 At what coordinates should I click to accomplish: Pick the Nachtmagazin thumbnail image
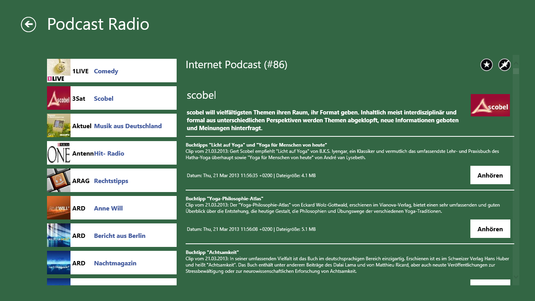[x=59, y=263]
